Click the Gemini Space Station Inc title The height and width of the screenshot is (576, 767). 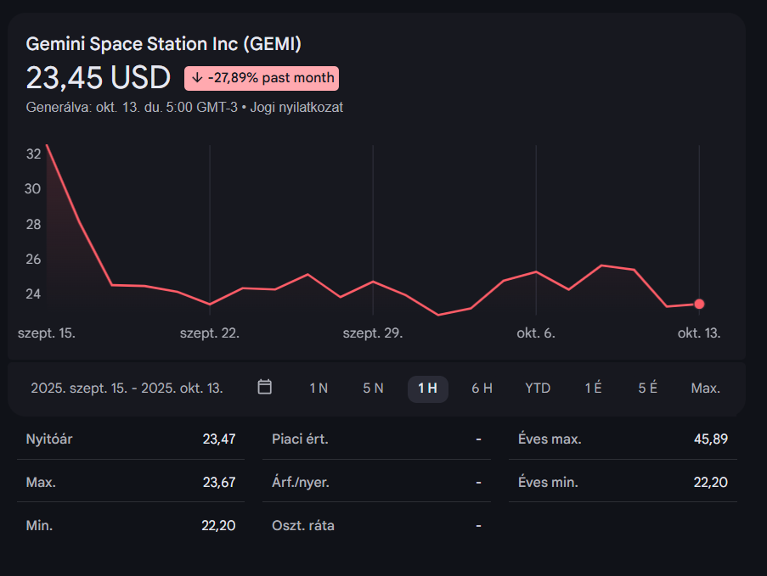[x=163, y=44]
